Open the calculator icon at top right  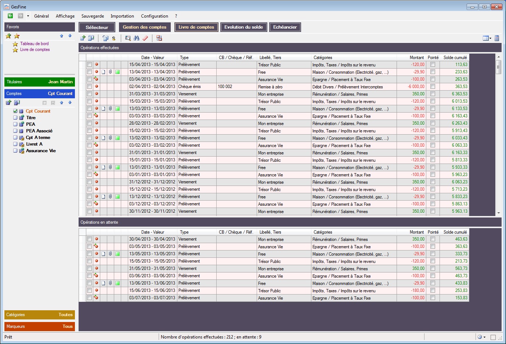tap(497, 38)
